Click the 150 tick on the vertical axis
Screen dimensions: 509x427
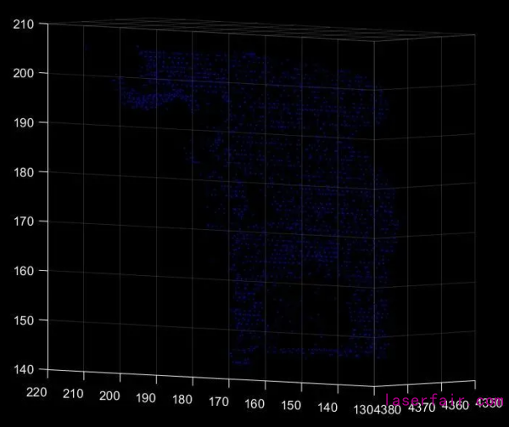[x=23, y=320]
